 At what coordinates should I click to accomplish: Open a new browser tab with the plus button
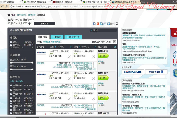[143, 2]
